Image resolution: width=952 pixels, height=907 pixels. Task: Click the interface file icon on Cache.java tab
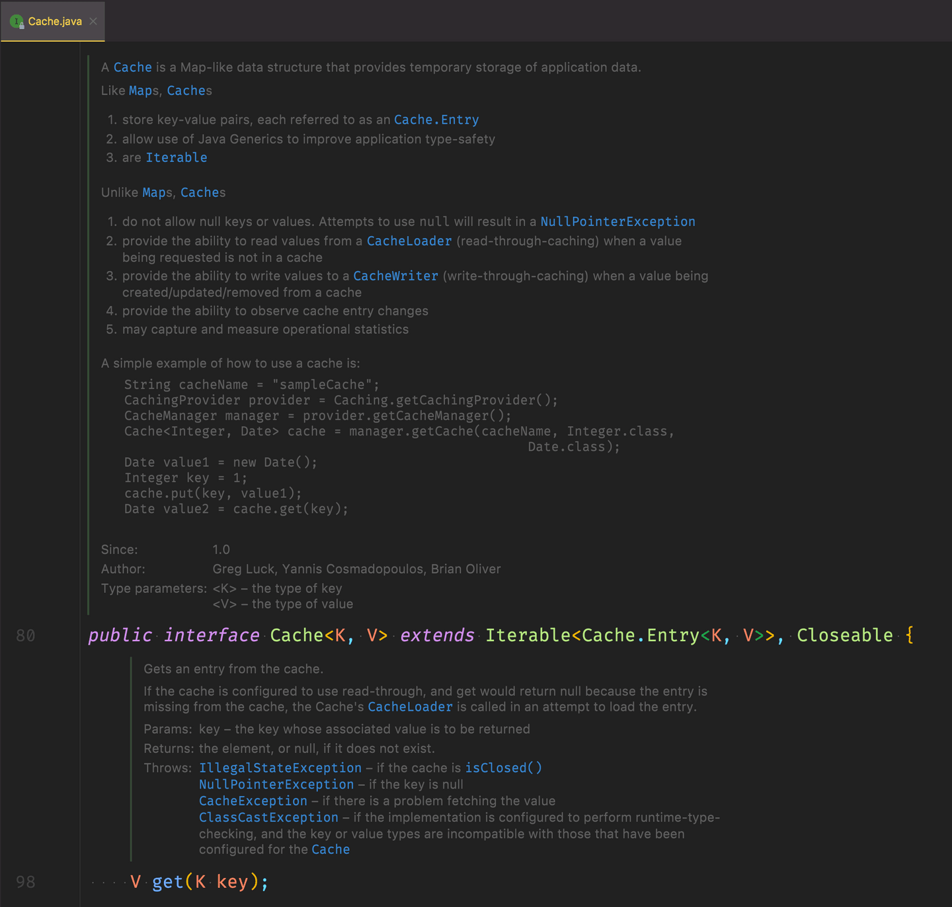coord(17,21)
